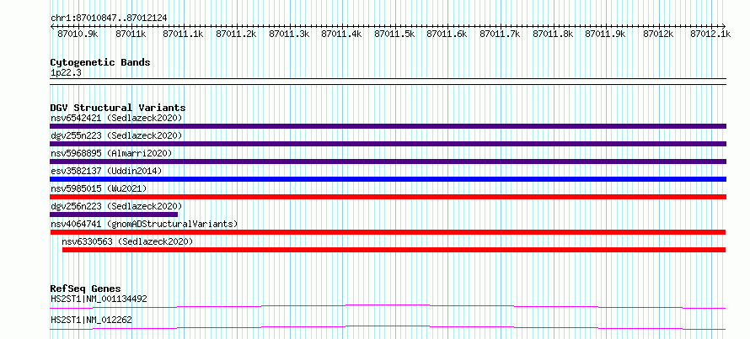The width and height of the screenshot is (750, 339).
Task: Select the nsv6542421 (Sedlazeck2020) label
Action: coord(116,118)
